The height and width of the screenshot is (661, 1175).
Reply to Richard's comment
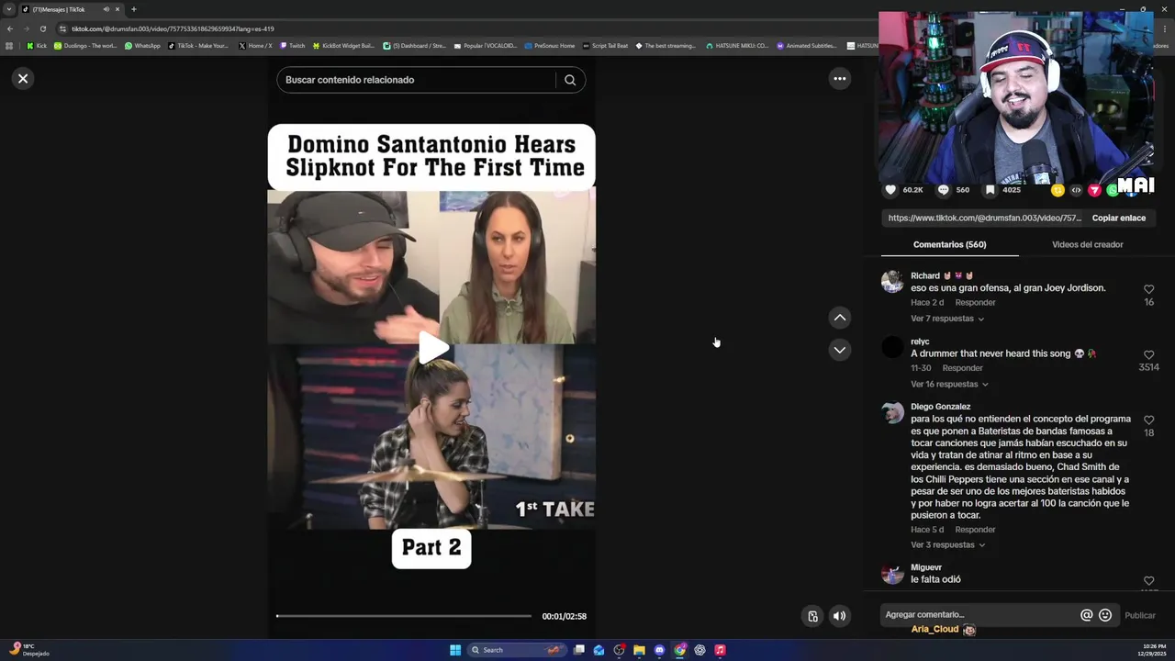click(975, 303)
